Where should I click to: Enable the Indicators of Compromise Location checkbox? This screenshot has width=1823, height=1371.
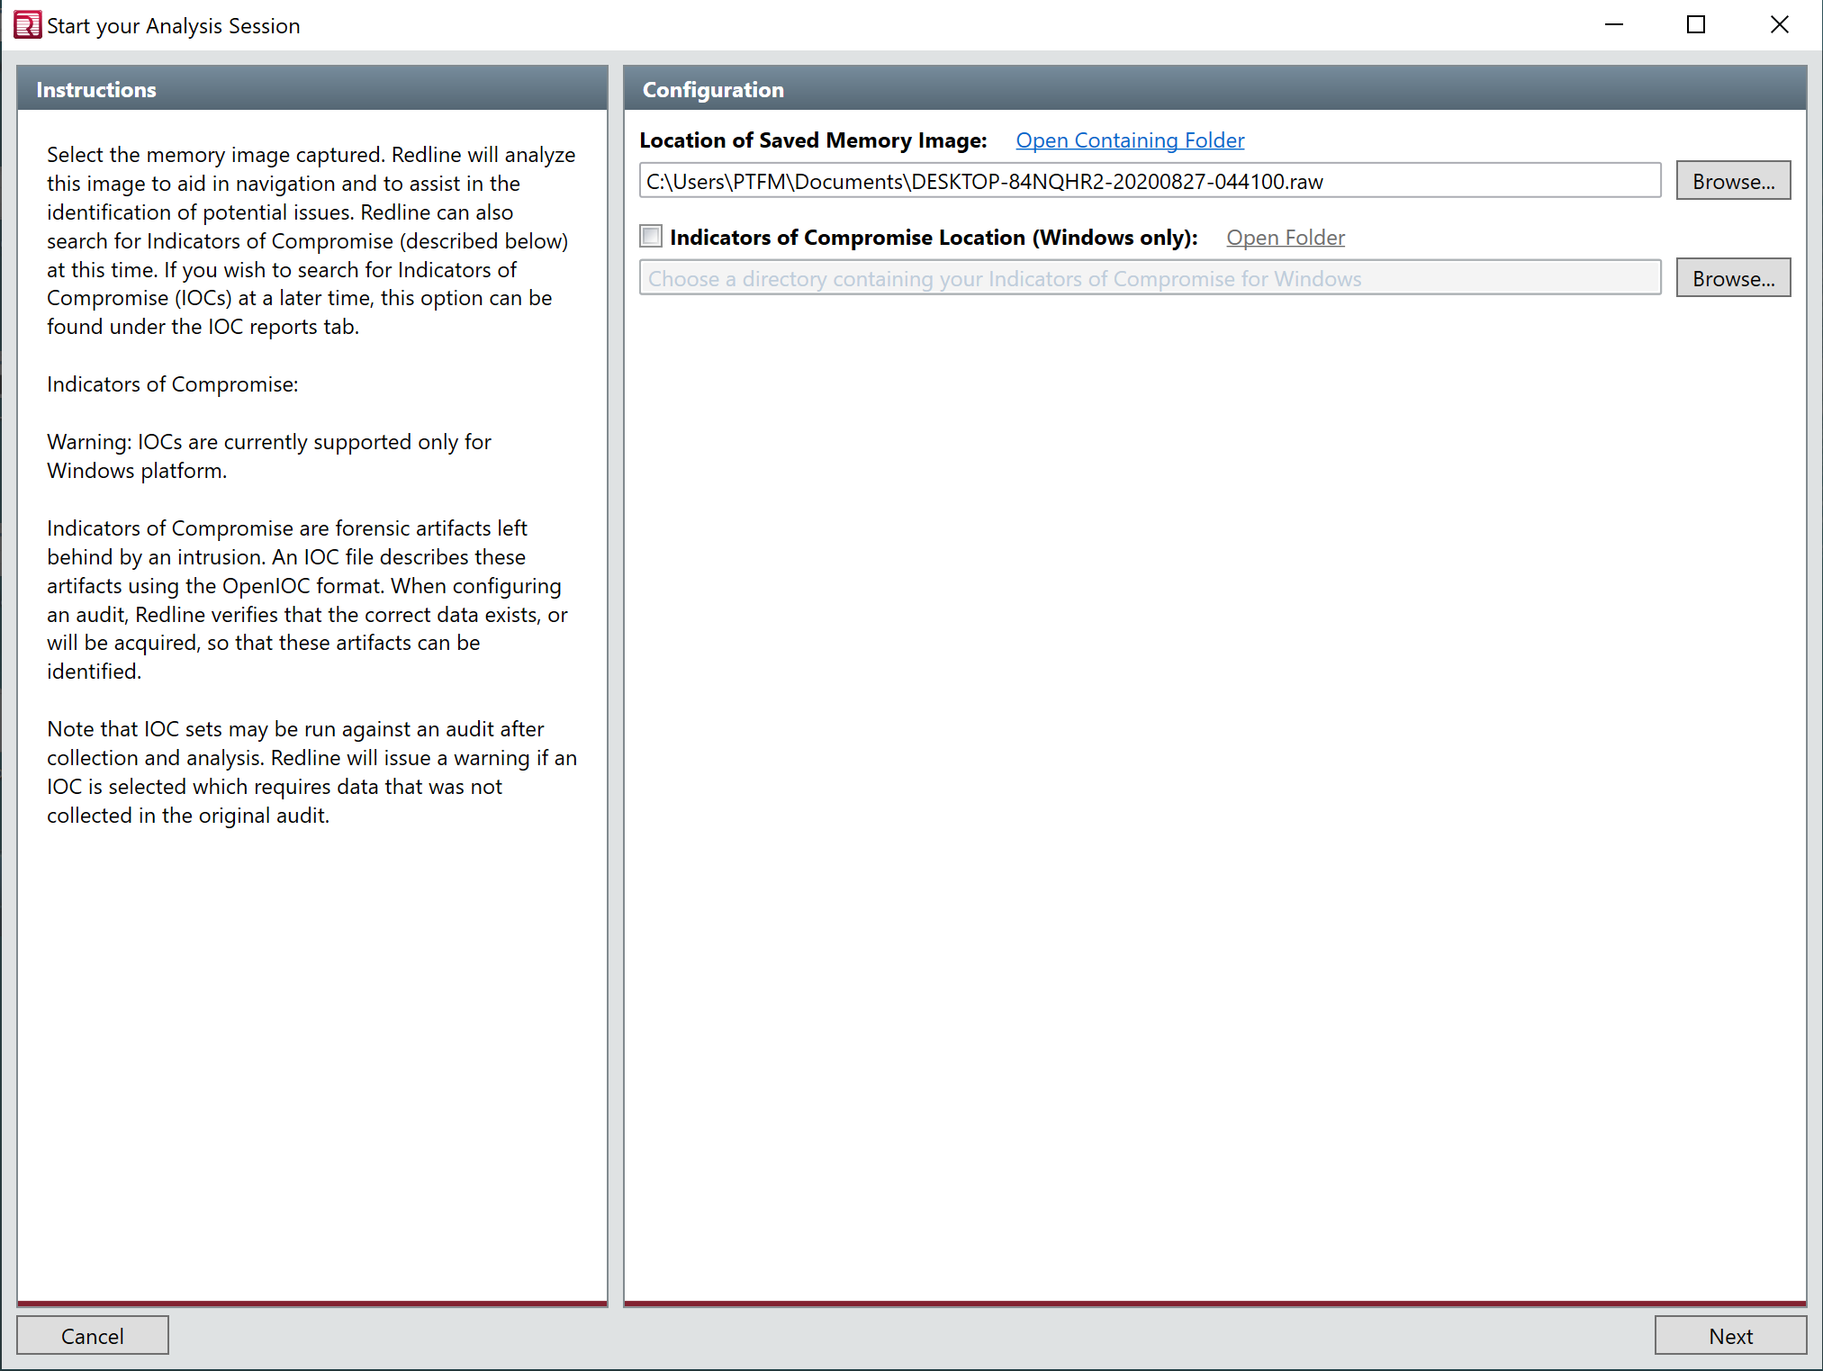pos(650,236)
